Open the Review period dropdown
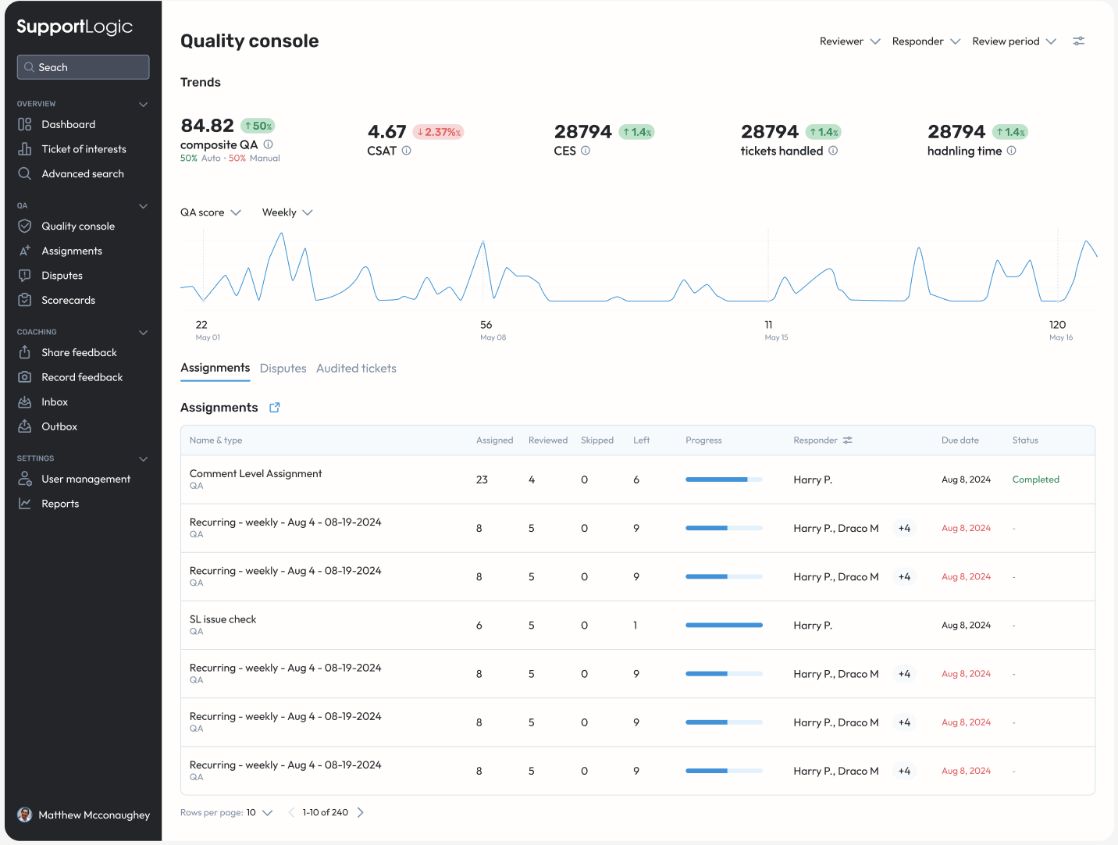1118x845 pixels. click(1014, 41)
